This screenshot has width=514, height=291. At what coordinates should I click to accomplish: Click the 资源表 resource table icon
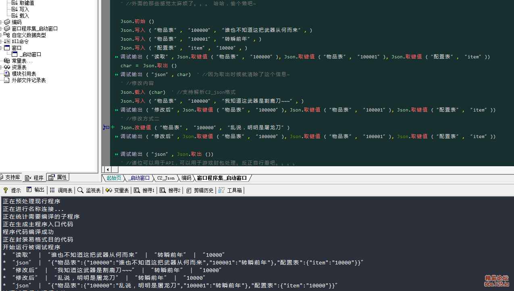(x=7, y=67)
